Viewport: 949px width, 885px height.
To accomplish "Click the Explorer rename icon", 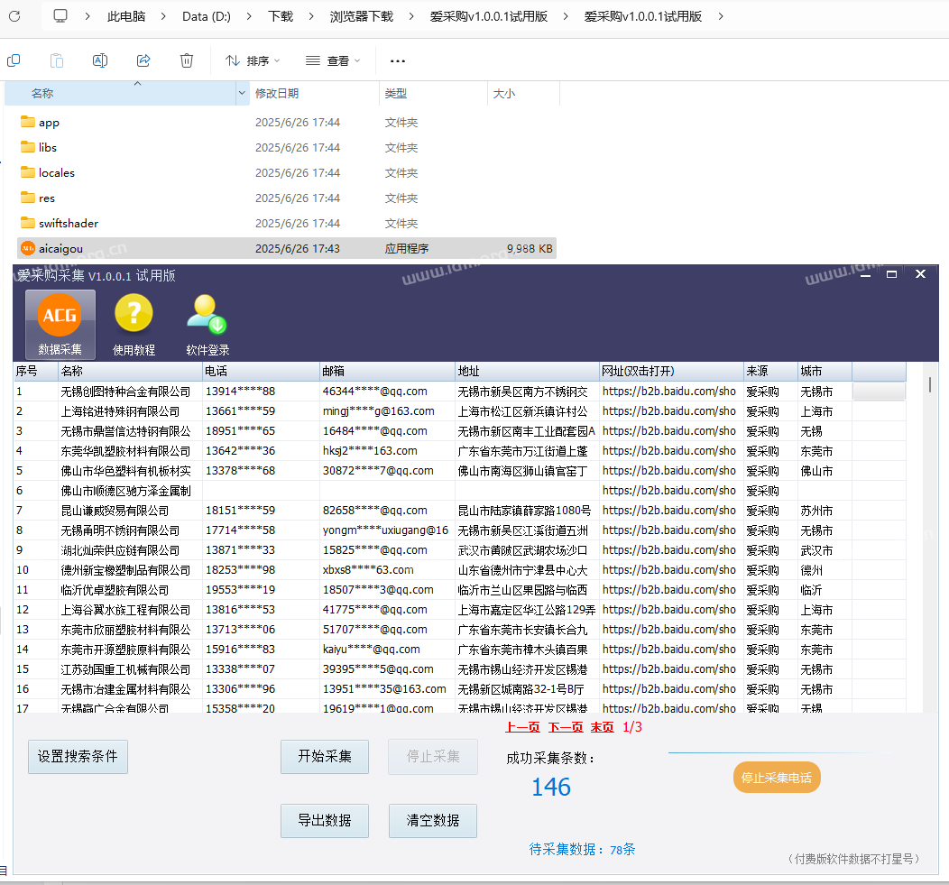I will coord(100,60).
